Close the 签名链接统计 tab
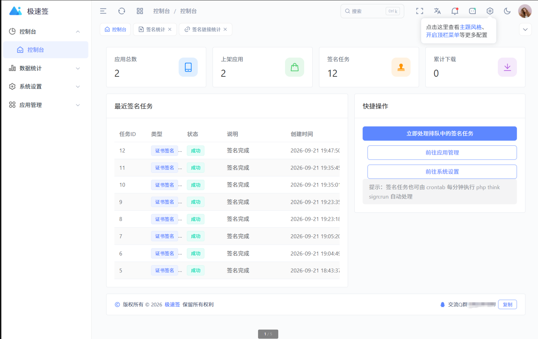Viewport: 538px width, 339px height. tap(225, 29)
